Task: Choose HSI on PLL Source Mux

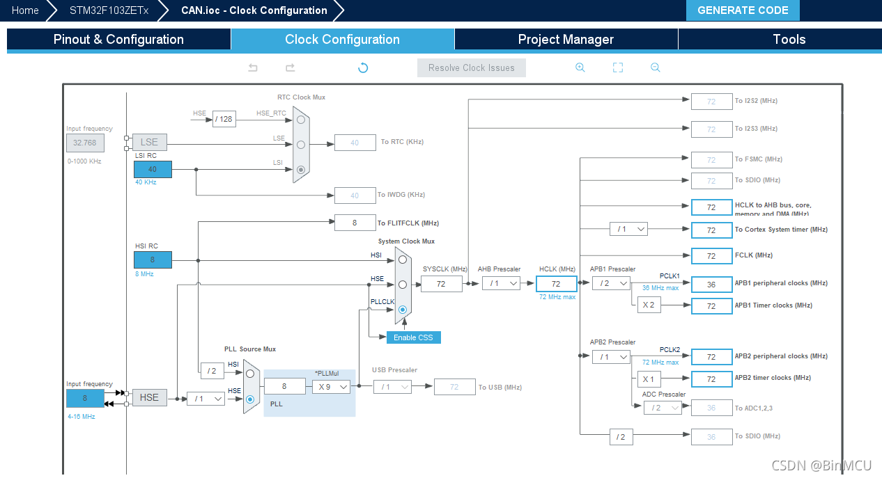Action: point(249,373)
